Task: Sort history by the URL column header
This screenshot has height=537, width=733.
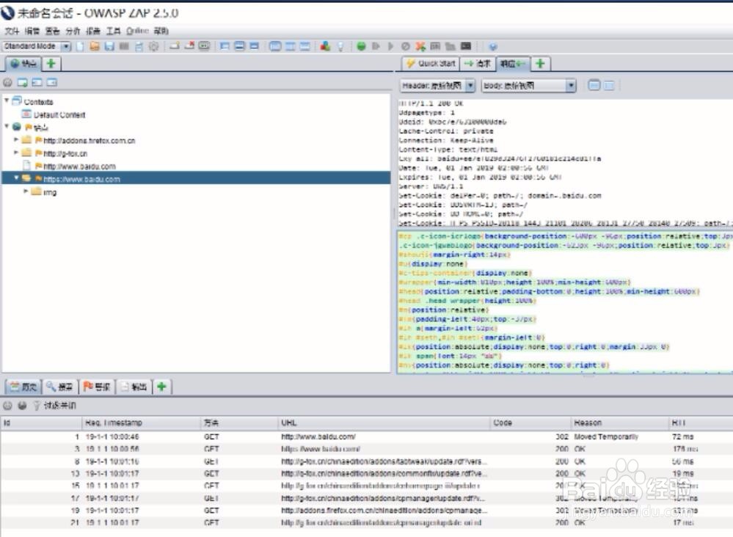Action: click(x=383, y=423)
